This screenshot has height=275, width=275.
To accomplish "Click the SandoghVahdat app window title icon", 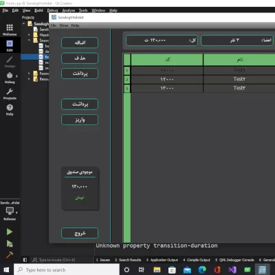I will coord(54,17).
